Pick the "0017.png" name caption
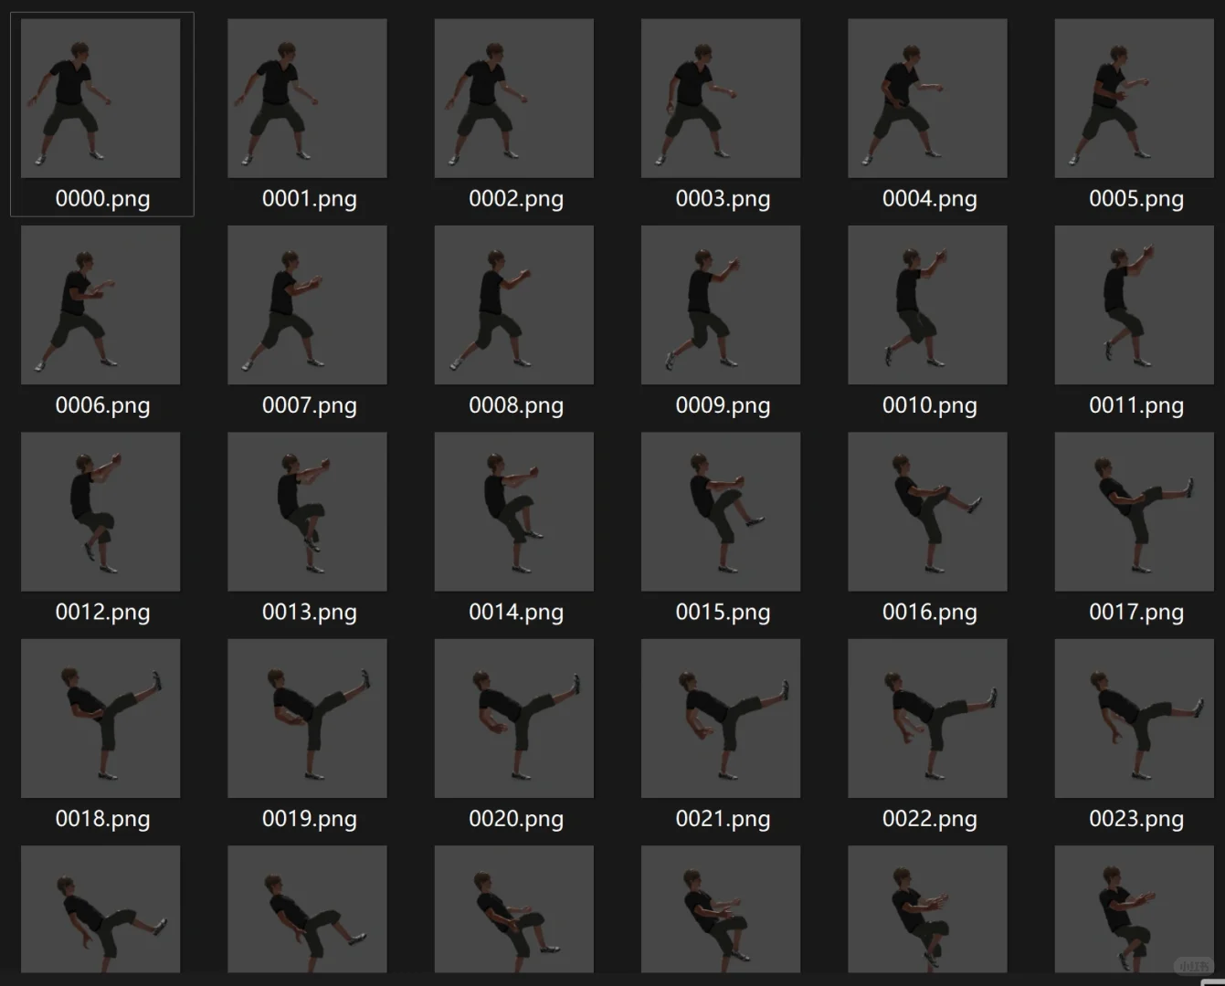 (x=1136, y=613)
